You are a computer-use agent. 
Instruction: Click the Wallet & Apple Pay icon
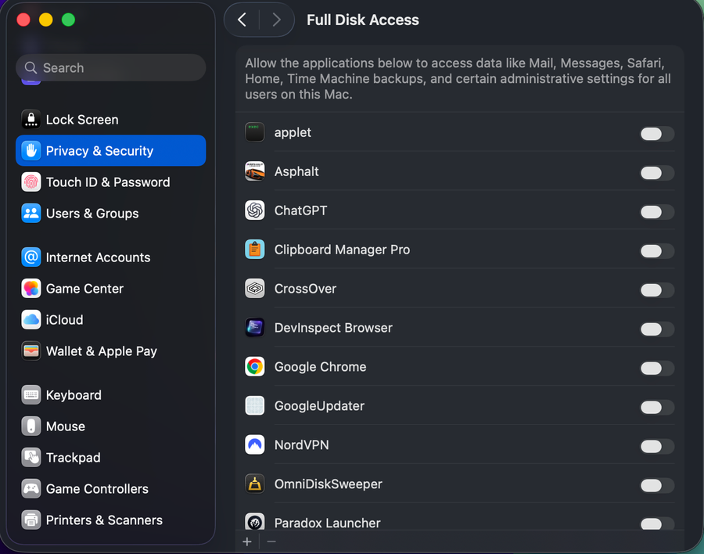(31, 351)
